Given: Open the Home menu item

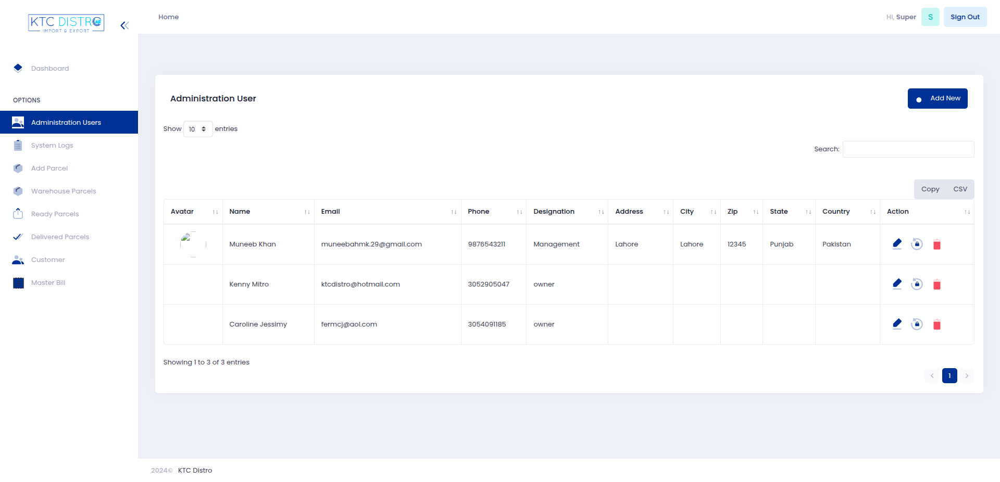Looking at the screenshot, I should click(x=168, y=17).
